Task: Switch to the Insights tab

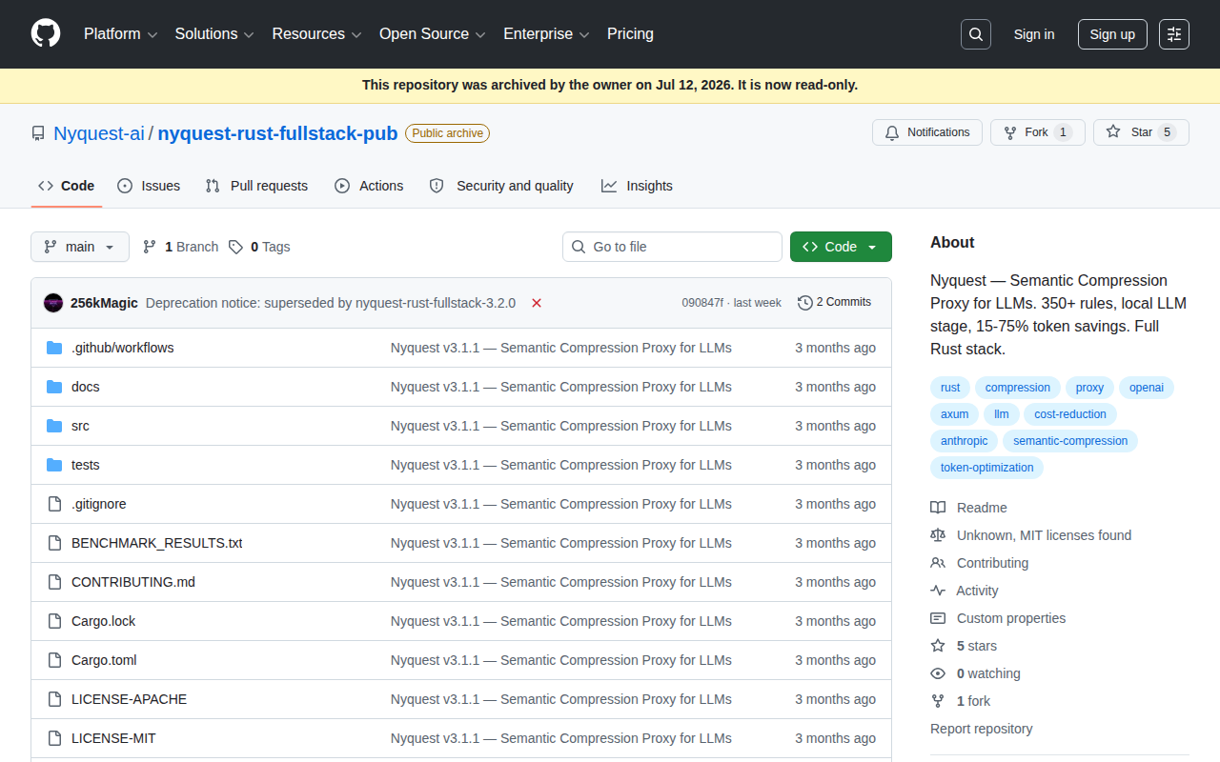Action: (637, 186)
